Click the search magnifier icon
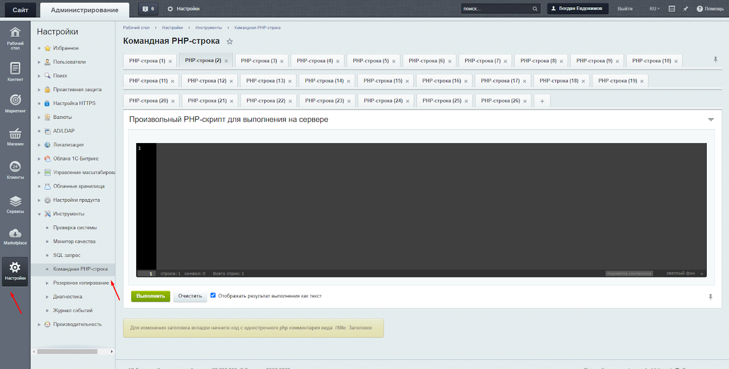This screenshot has height=369, width=729. 535,9
